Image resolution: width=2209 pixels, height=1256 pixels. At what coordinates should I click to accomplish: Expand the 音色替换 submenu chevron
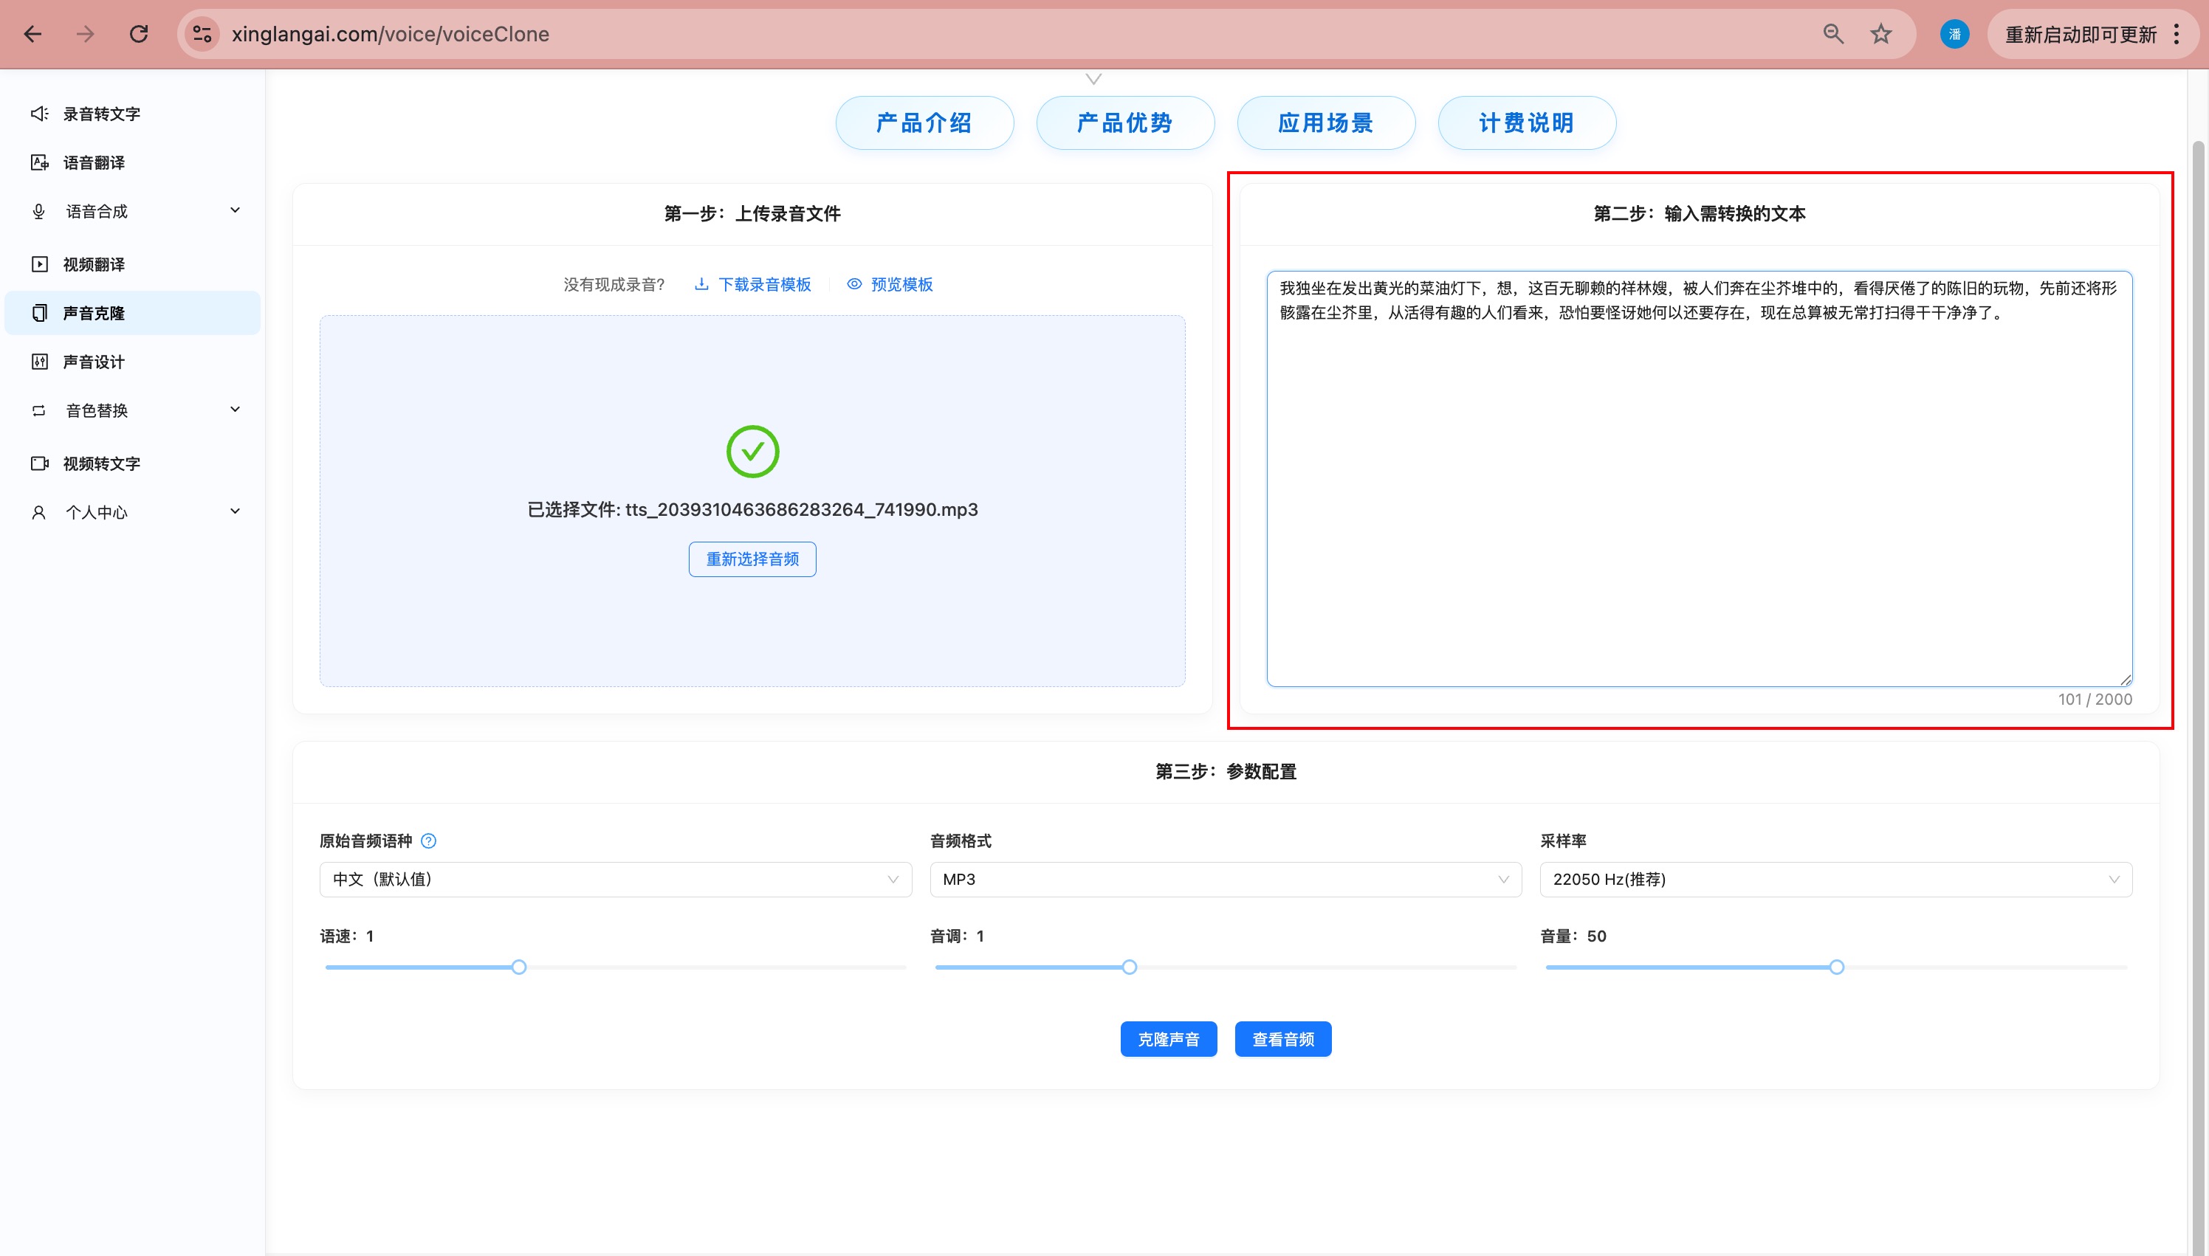click(235, 410)
